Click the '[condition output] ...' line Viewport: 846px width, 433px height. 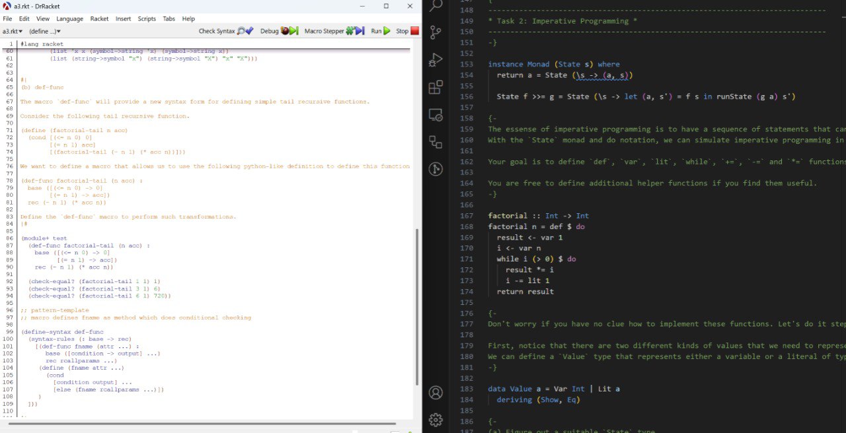point(93,382)
